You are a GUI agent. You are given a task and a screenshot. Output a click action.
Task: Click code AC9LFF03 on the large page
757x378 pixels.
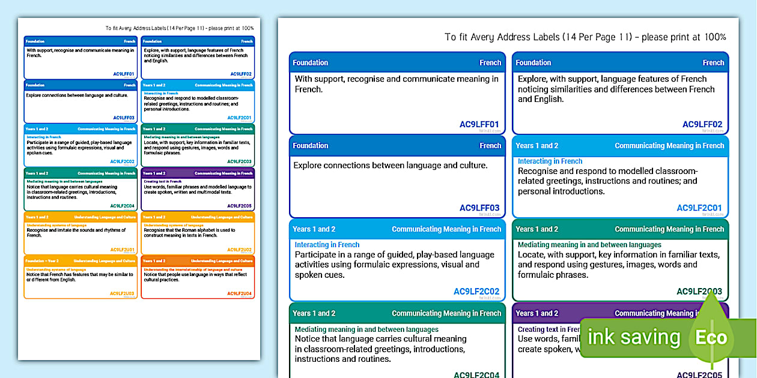[479, 208]
